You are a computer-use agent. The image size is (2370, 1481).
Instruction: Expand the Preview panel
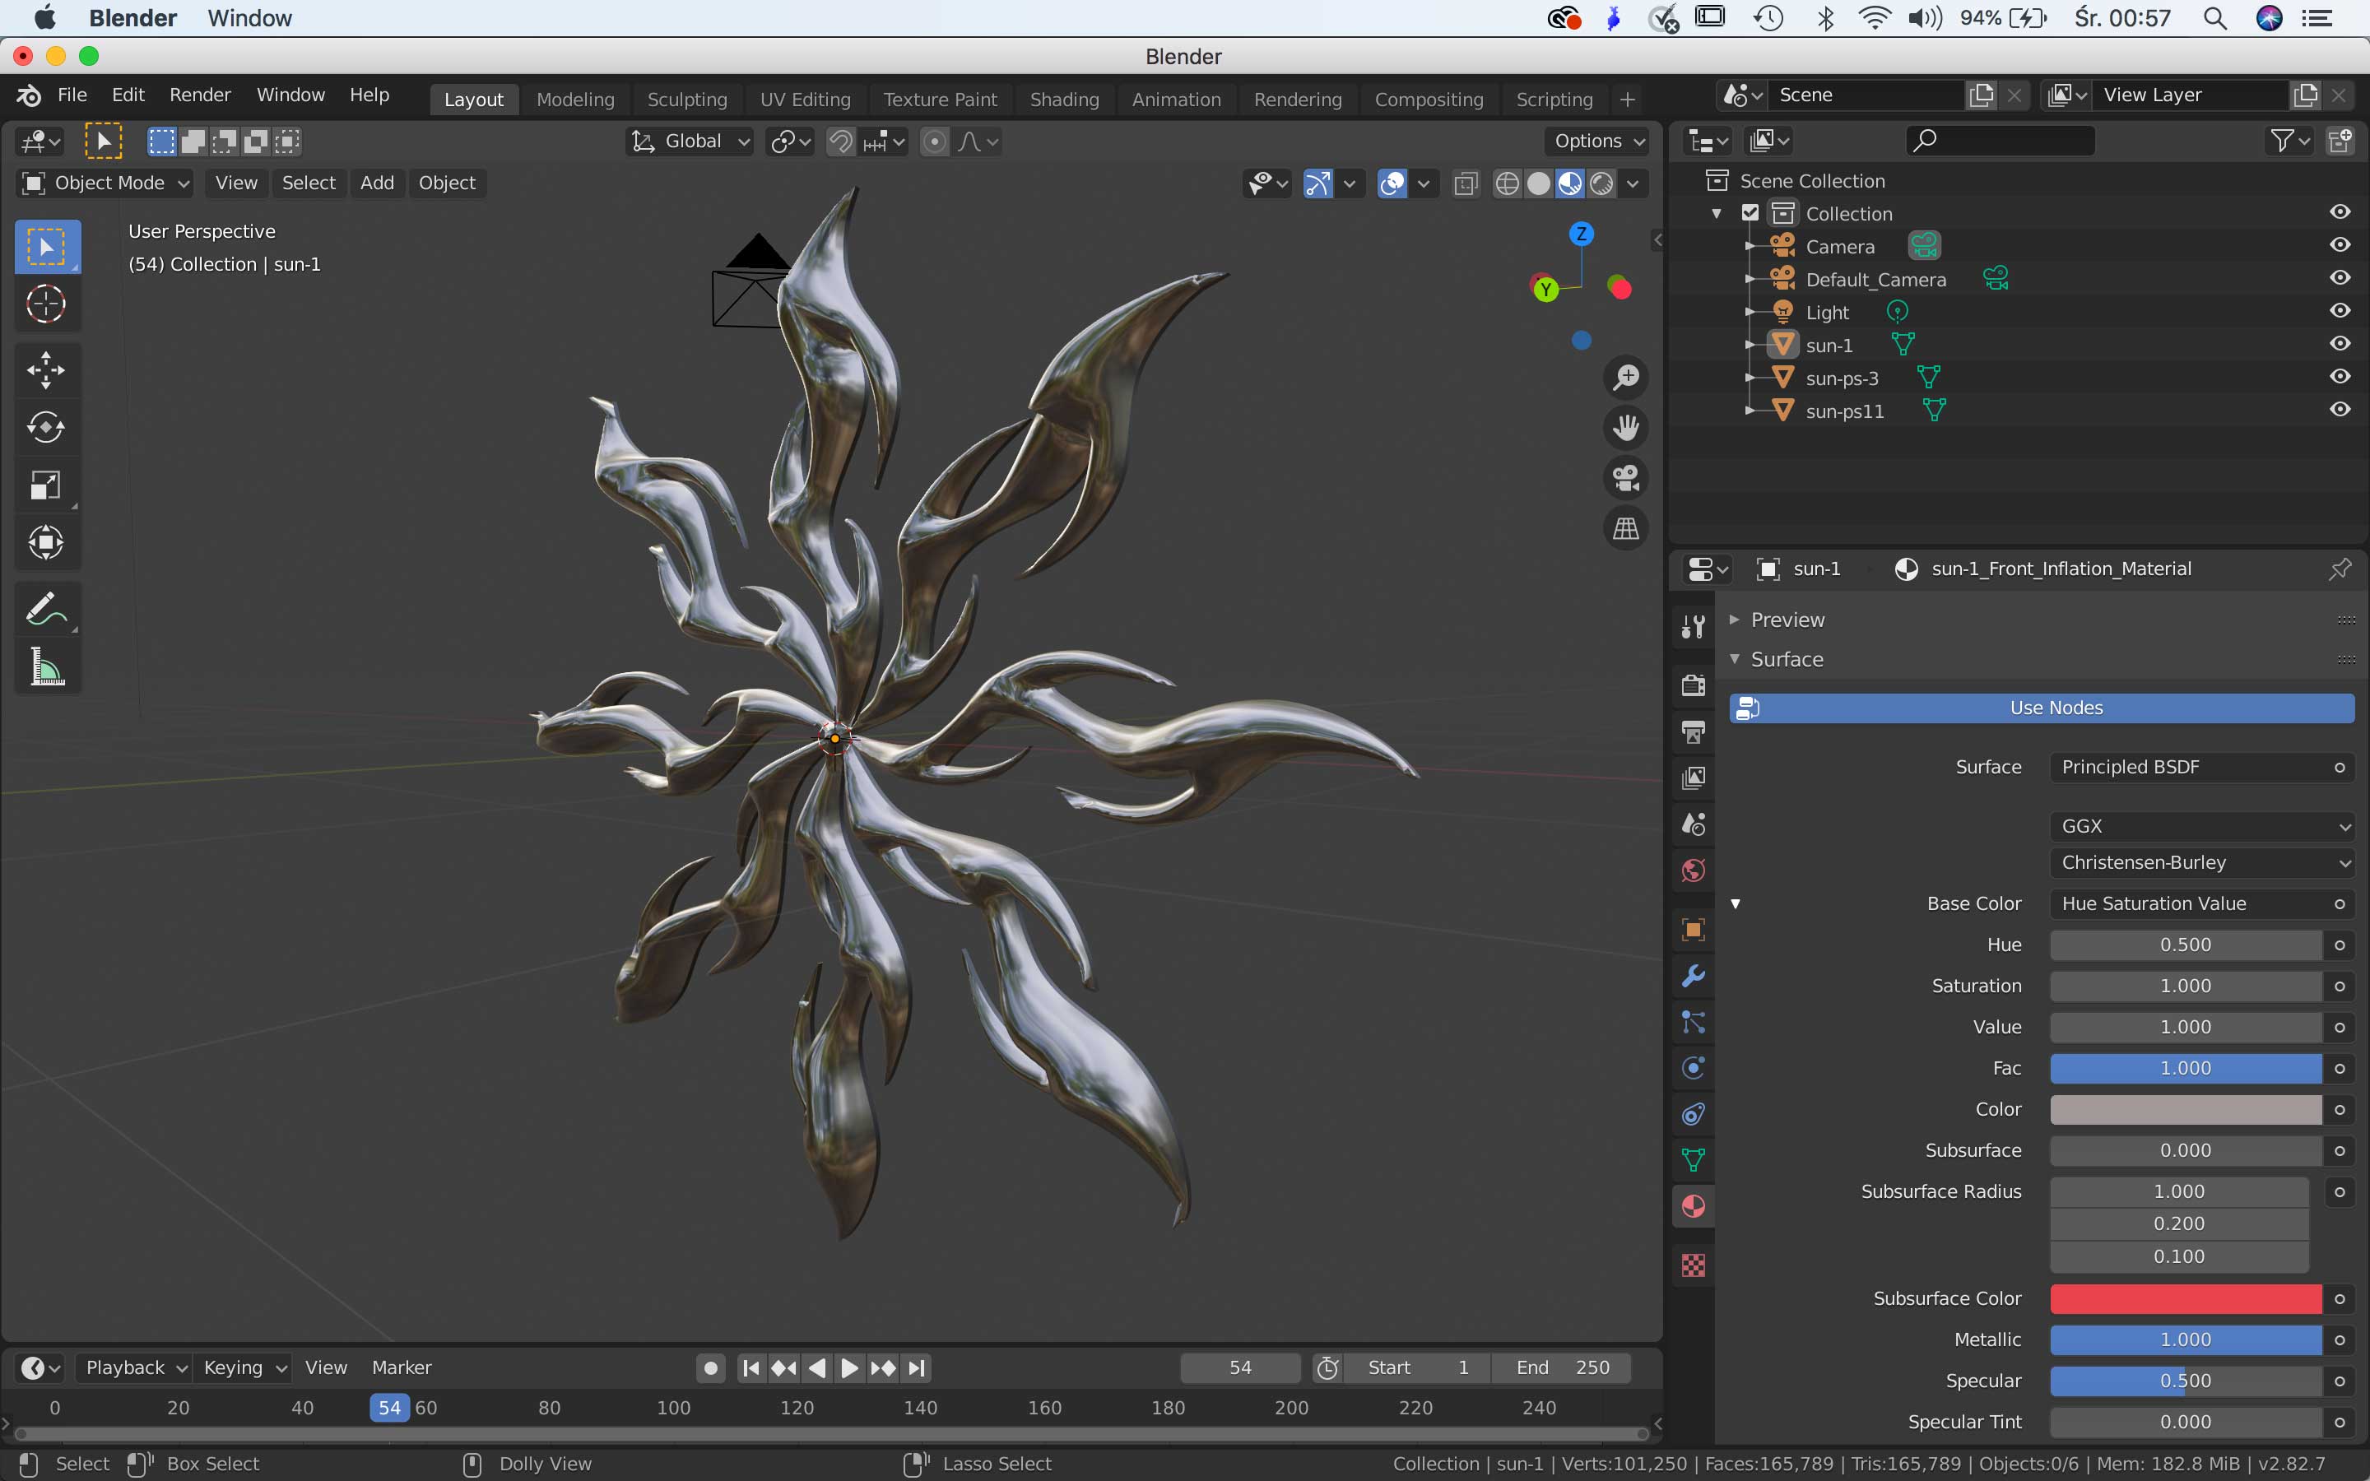click(x=1735, y=619)
